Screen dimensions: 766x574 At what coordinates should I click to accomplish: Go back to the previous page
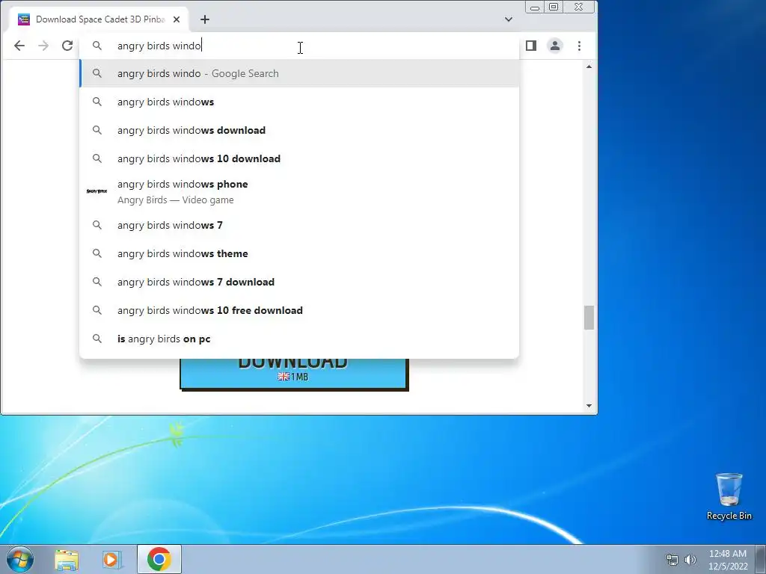pyautogui.click(x=19, y=46)
